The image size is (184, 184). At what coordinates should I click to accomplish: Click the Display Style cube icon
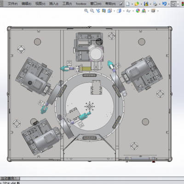(x=119, y=11)
